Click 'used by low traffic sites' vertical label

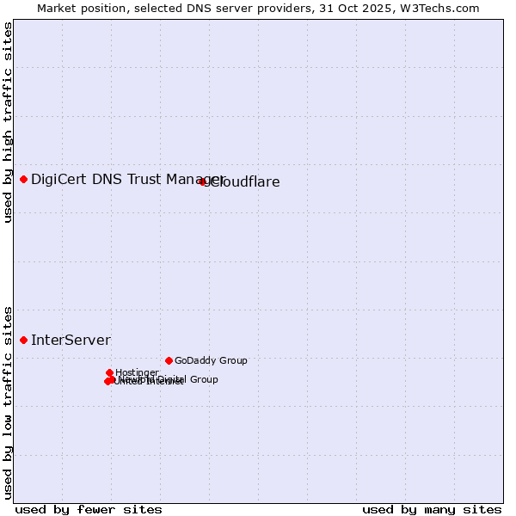click(8, 402)
